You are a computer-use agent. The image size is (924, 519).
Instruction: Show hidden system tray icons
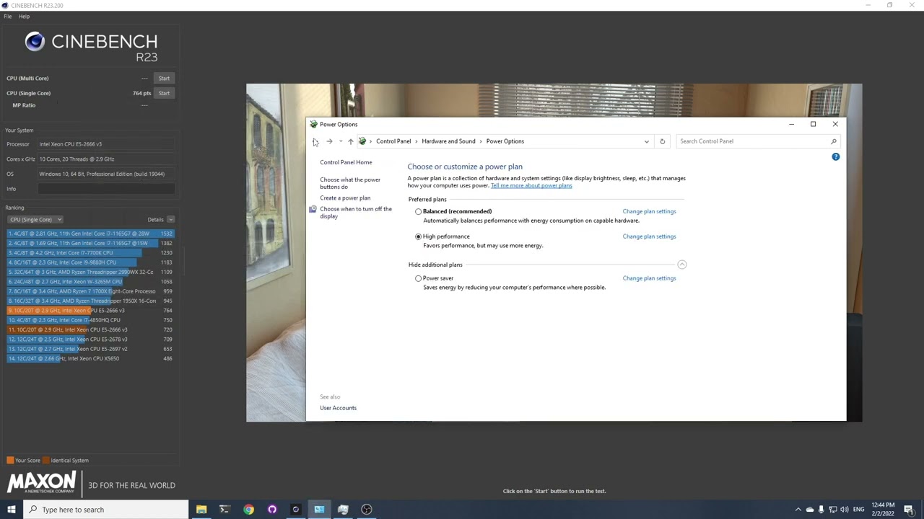pyautogui.click(x=798, y=510)
